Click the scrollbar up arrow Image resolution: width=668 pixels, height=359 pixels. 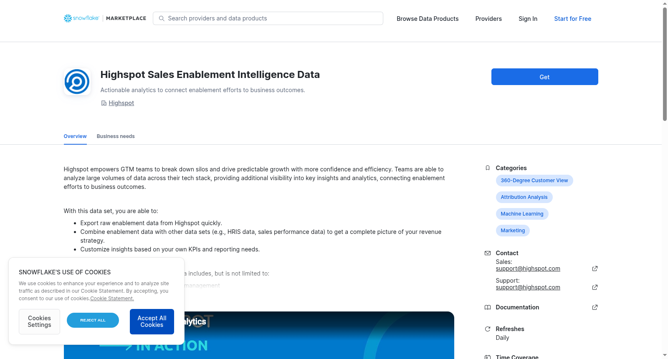(665, 3)
